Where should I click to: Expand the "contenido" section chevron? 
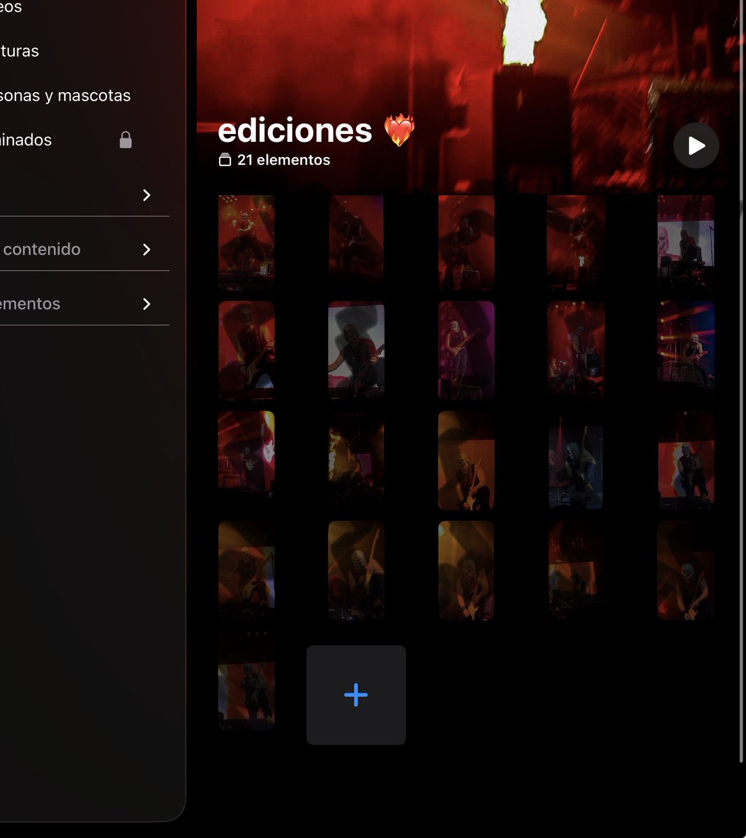(x=147, y=249)
